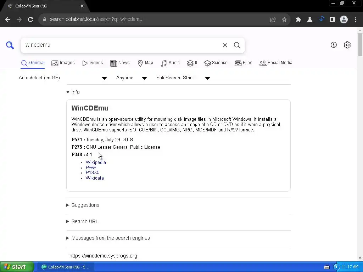Switch to the Music category tab
The width and height of the screenshot is (363, 272).
tap(170, 63)
